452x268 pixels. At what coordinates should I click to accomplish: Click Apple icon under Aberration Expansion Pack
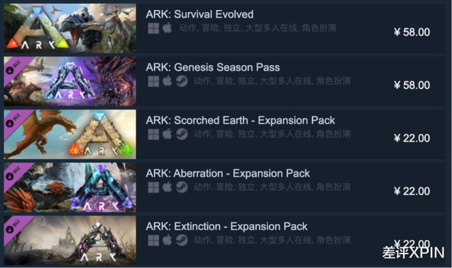pyautogui.click(x=167, y=187)
